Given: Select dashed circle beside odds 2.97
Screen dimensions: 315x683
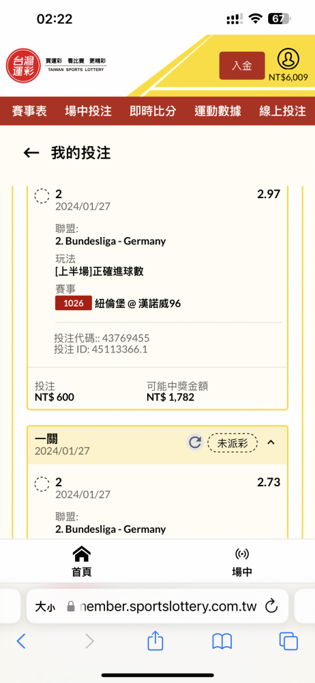Looking at the screenshot, I should [x=42, y=195].
